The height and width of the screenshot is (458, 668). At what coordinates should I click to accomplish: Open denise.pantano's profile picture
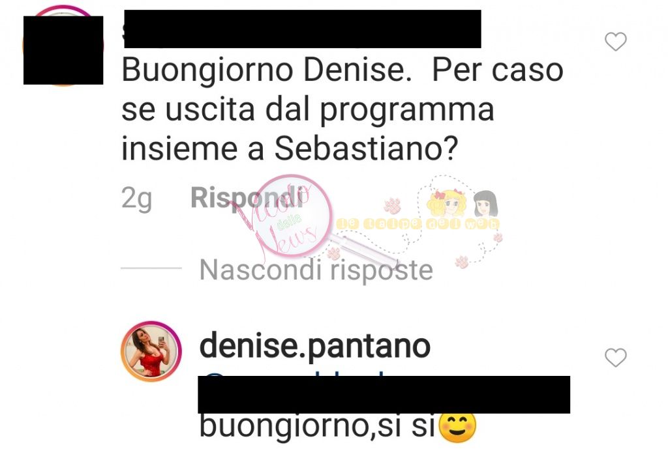[151, 352]
